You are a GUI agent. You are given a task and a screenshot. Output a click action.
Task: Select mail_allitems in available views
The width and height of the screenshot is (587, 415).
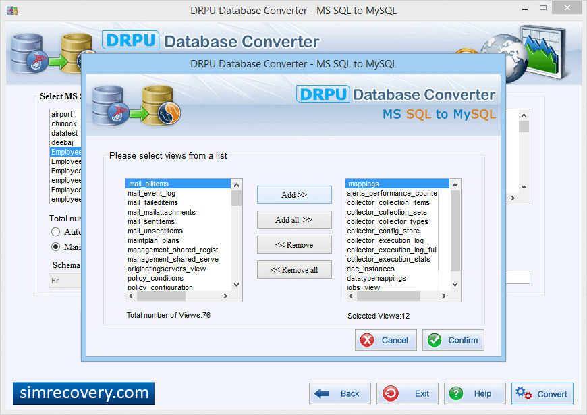(x=178, y=184)
